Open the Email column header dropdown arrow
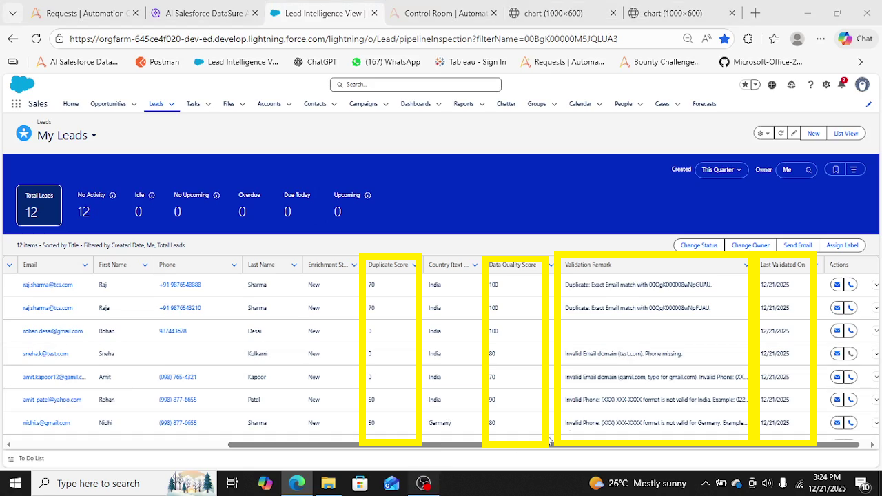The width and height of the screenshot is (882, 496). (x=85, y=265)
